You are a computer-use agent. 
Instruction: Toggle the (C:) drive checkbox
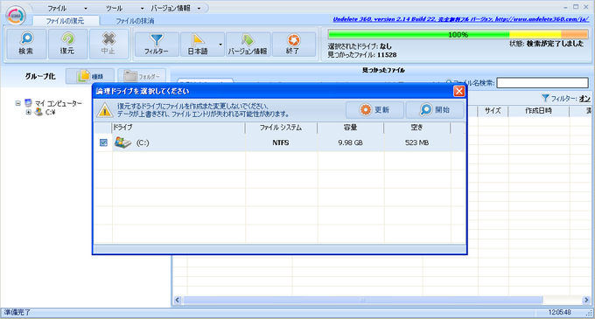point(103,142)
